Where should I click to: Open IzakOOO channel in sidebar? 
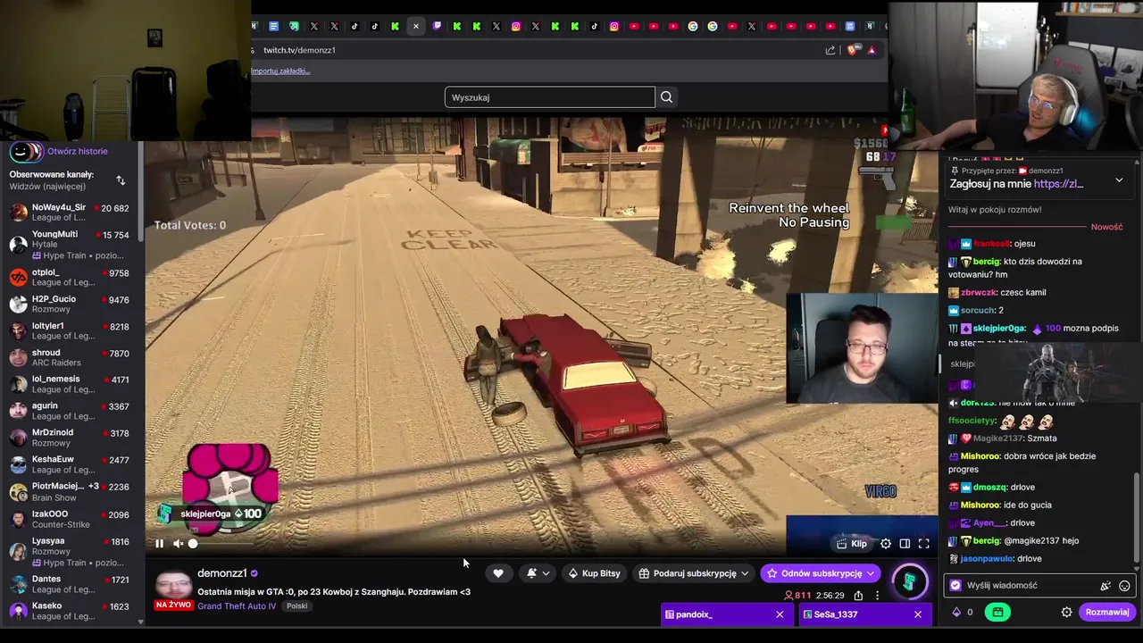point(71,519)
